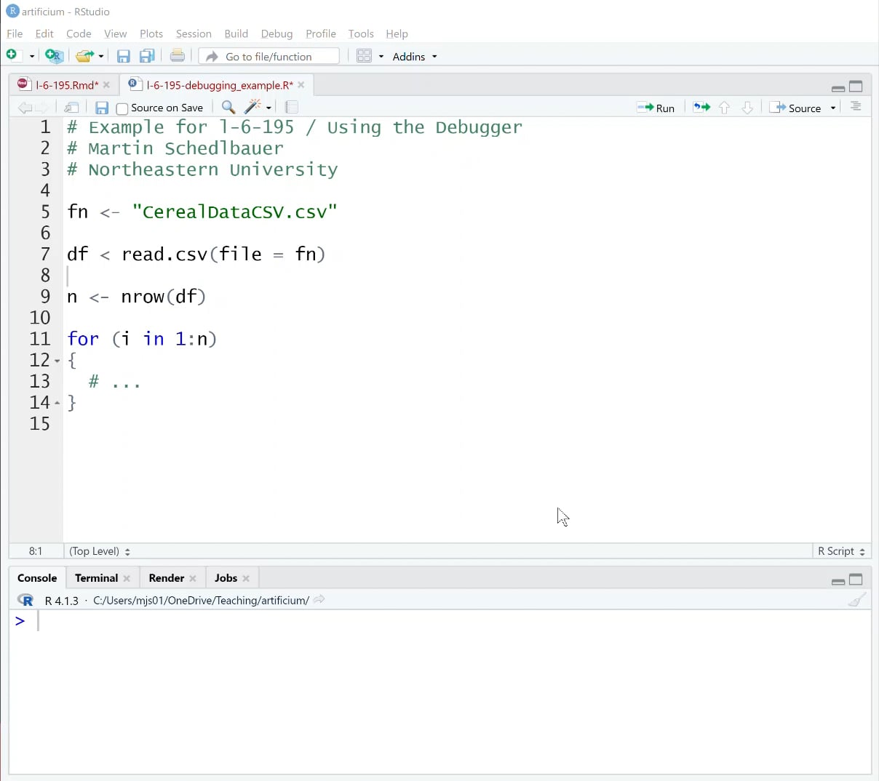Go forward to next source location
Image resolution: width=879 pixels, height=781 pixels.
(x=41, y=108)
